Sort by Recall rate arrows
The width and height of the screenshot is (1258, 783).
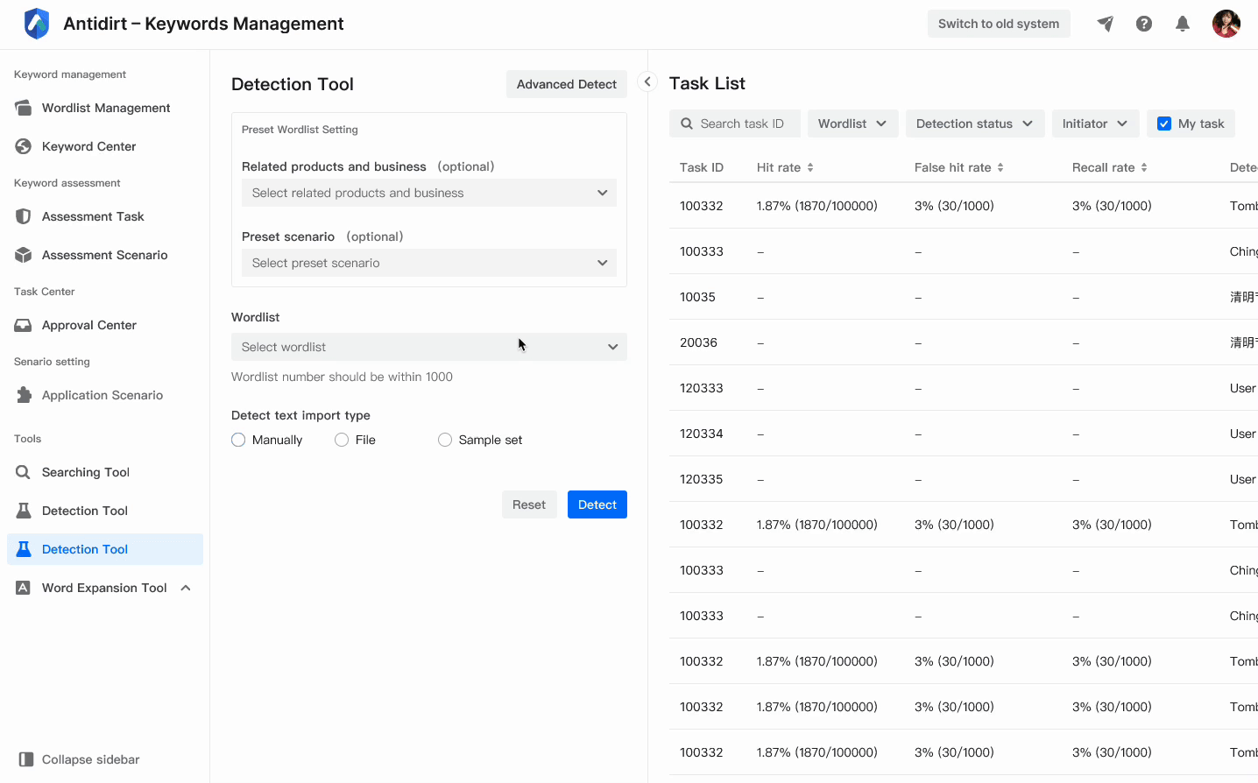1144,167
